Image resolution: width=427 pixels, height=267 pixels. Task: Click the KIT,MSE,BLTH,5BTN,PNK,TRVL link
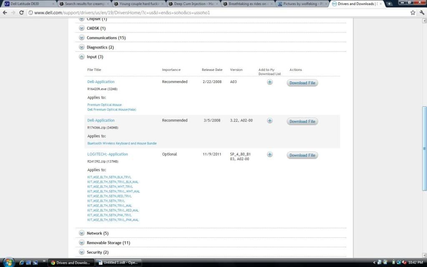pos(110,215)
